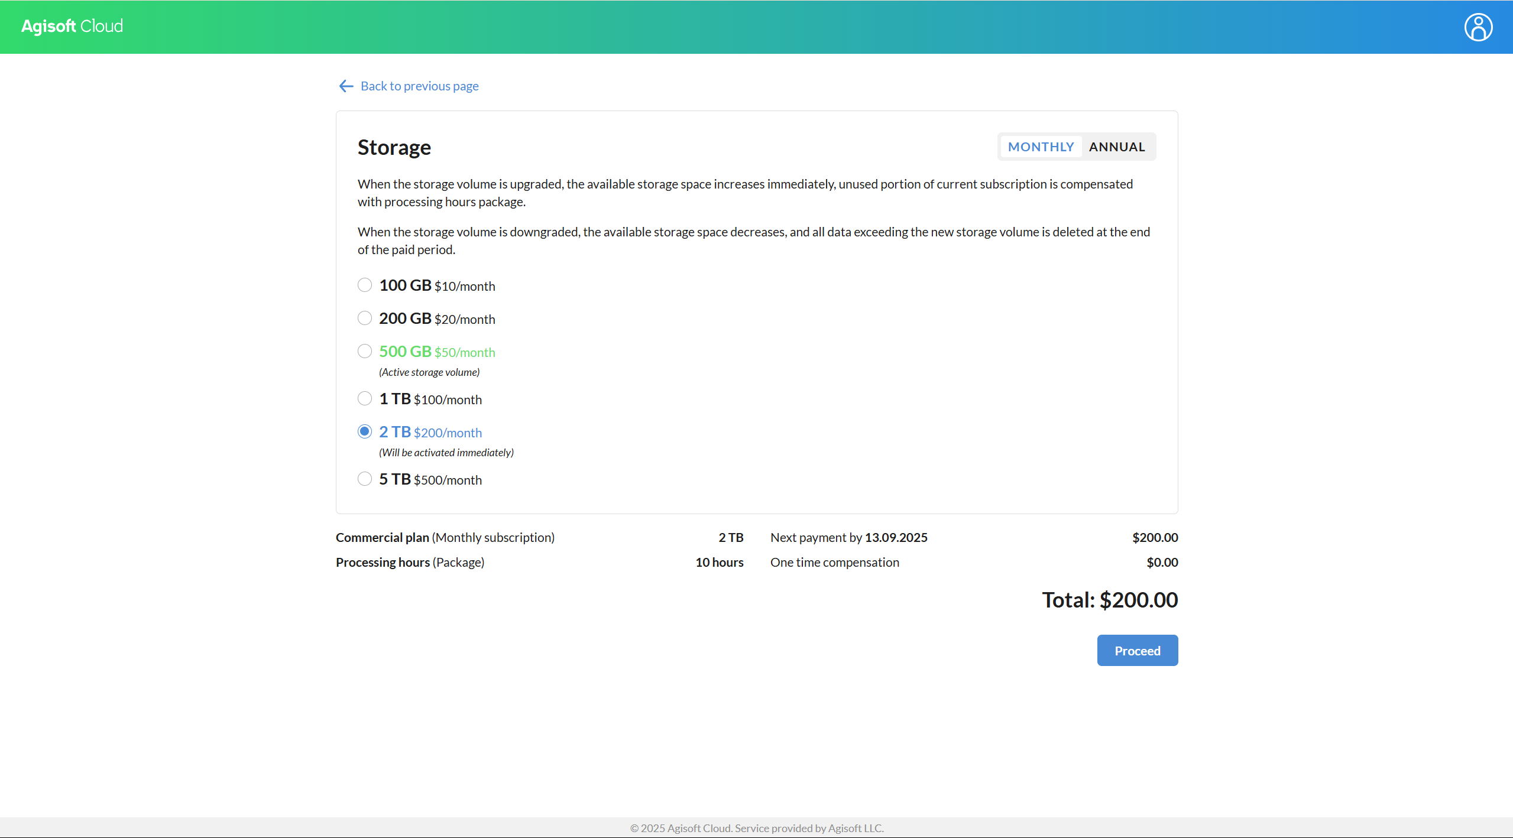
Task: Switch to ANNUAL billing tab
Action: coord(1116,147)
